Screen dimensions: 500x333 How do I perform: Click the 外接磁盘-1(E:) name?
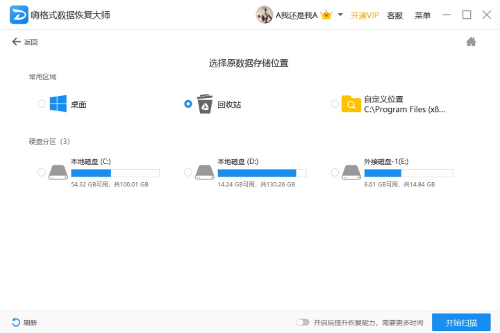point(386,162)
